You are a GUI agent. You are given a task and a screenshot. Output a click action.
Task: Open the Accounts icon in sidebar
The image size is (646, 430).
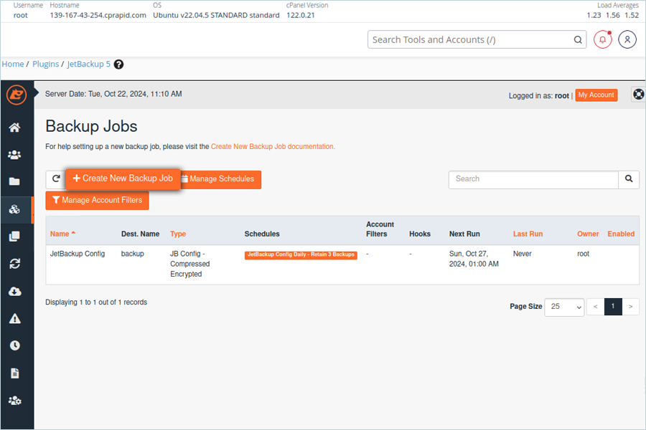click(x=15, y=155)
